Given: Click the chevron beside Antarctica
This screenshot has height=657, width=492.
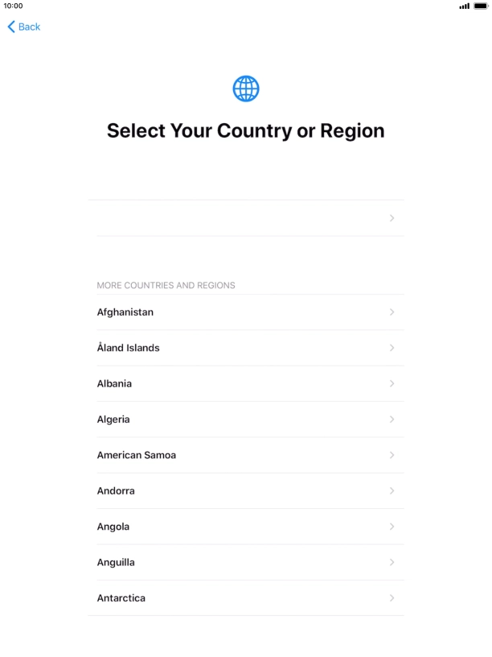Looking at the screenshot, I should (x=392, y=598).
